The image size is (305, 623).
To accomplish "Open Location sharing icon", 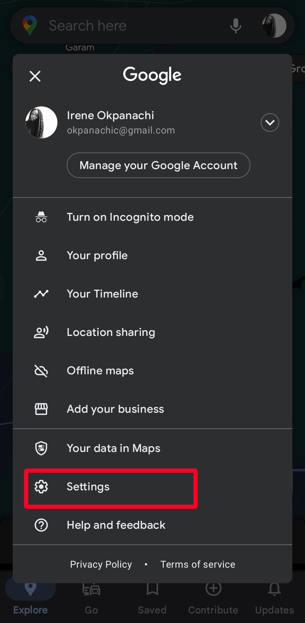I will click(41, 332).
